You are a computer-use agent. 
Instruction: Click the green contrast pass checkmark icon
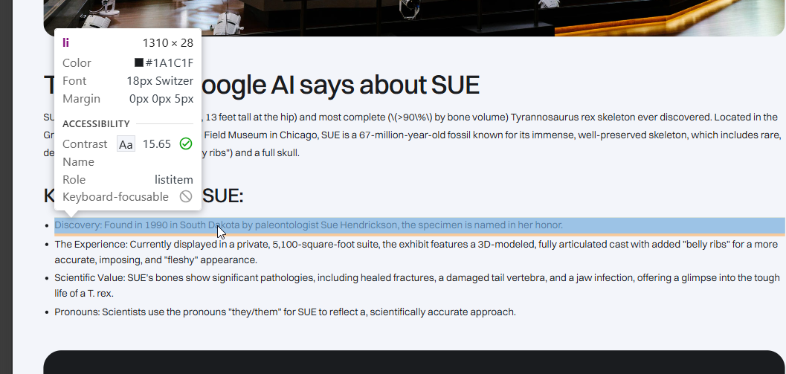[x=185, y=144]
